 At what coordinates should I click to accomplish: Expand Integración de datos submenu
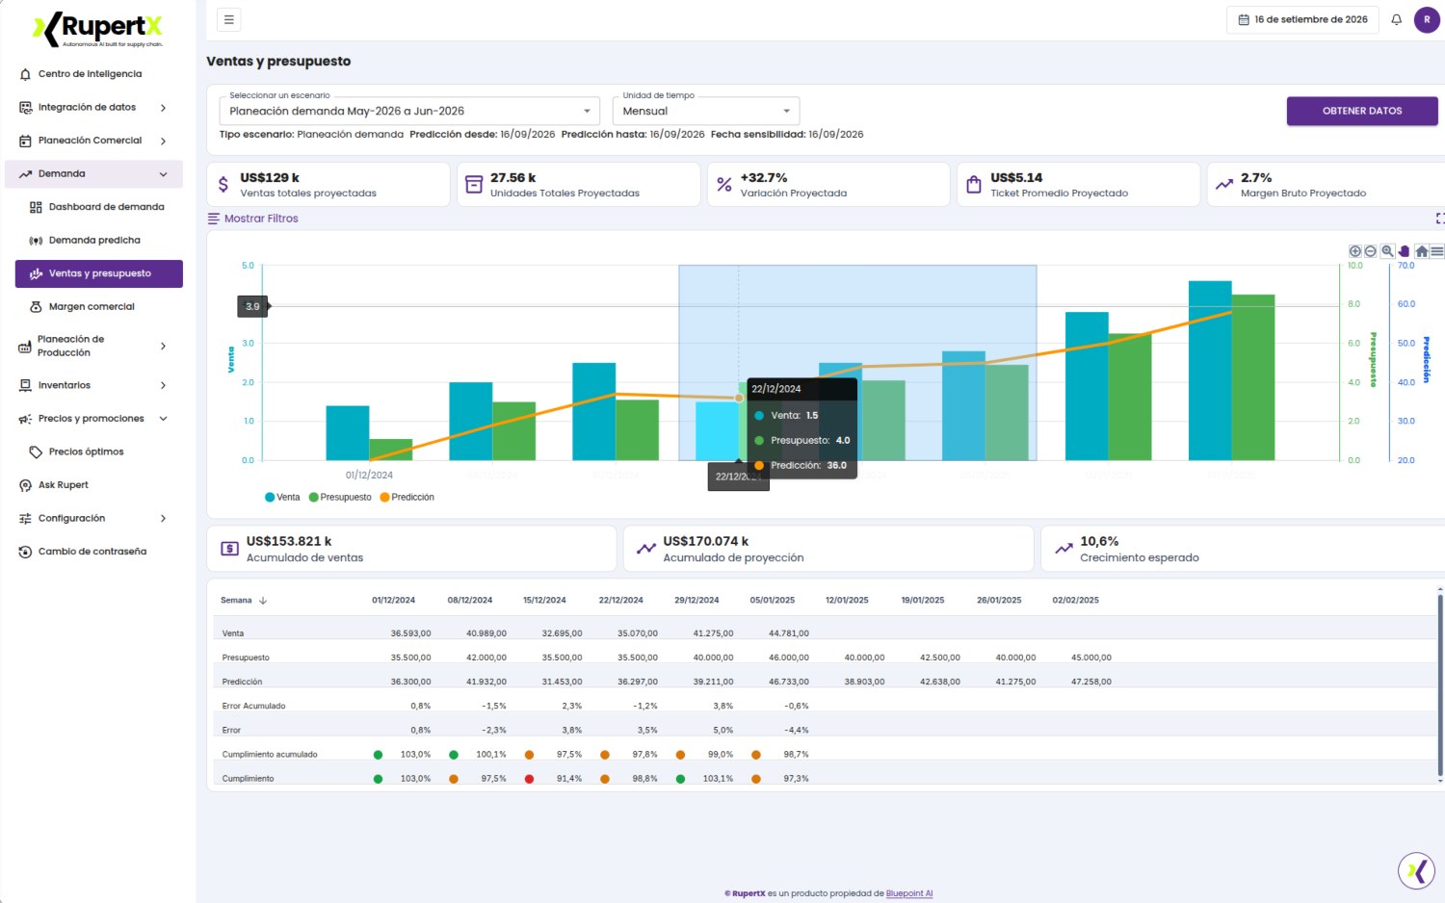pos(92,108)
